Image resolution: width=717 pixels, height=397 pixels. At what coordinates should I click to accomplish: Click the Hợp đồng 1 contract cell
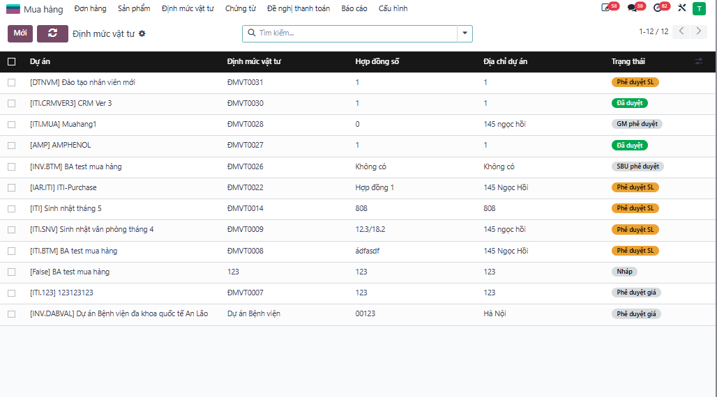pos(375,188)
